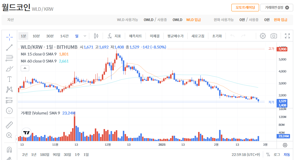Set chart range to 90일
This screenshot has width=297, height=160.
point(56,154)
